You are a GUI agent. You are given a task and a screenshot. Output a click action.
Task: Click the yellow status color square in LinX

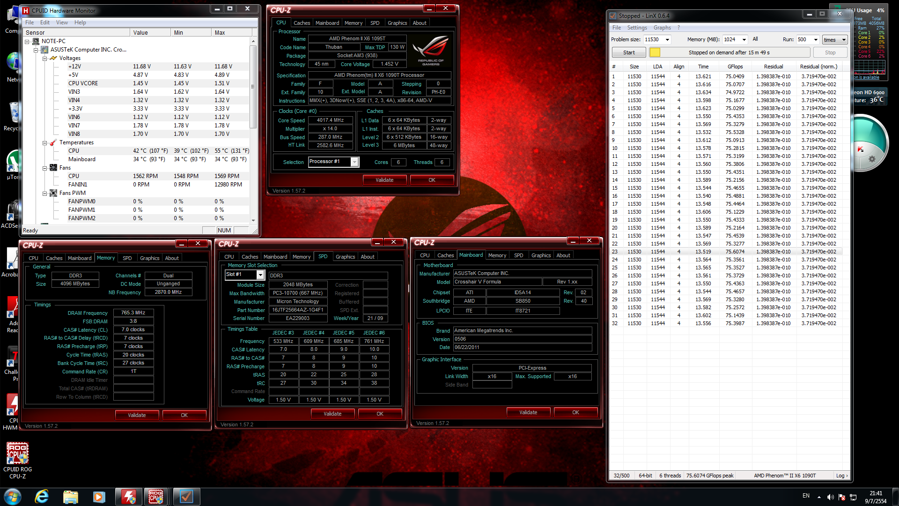(655, 52)
